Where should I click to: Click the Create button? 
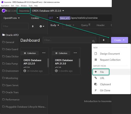(119, 40)
